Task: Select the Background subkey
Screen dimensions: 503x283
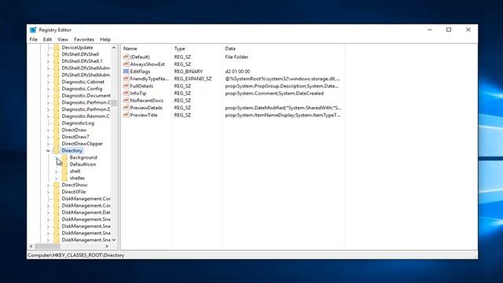Action: point(83,157)
